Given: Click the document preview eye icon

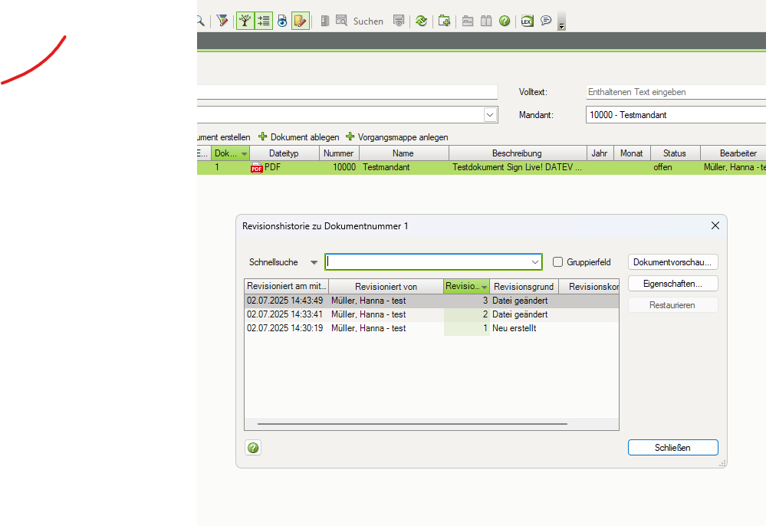Looking at the screenshot, I should (282, 21).
